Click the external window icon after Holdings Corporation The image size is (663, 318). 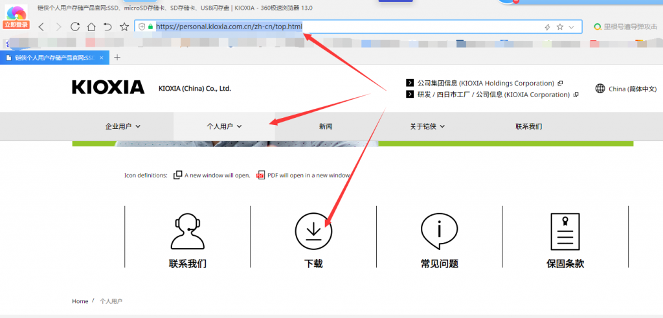(x=560, y=84)
